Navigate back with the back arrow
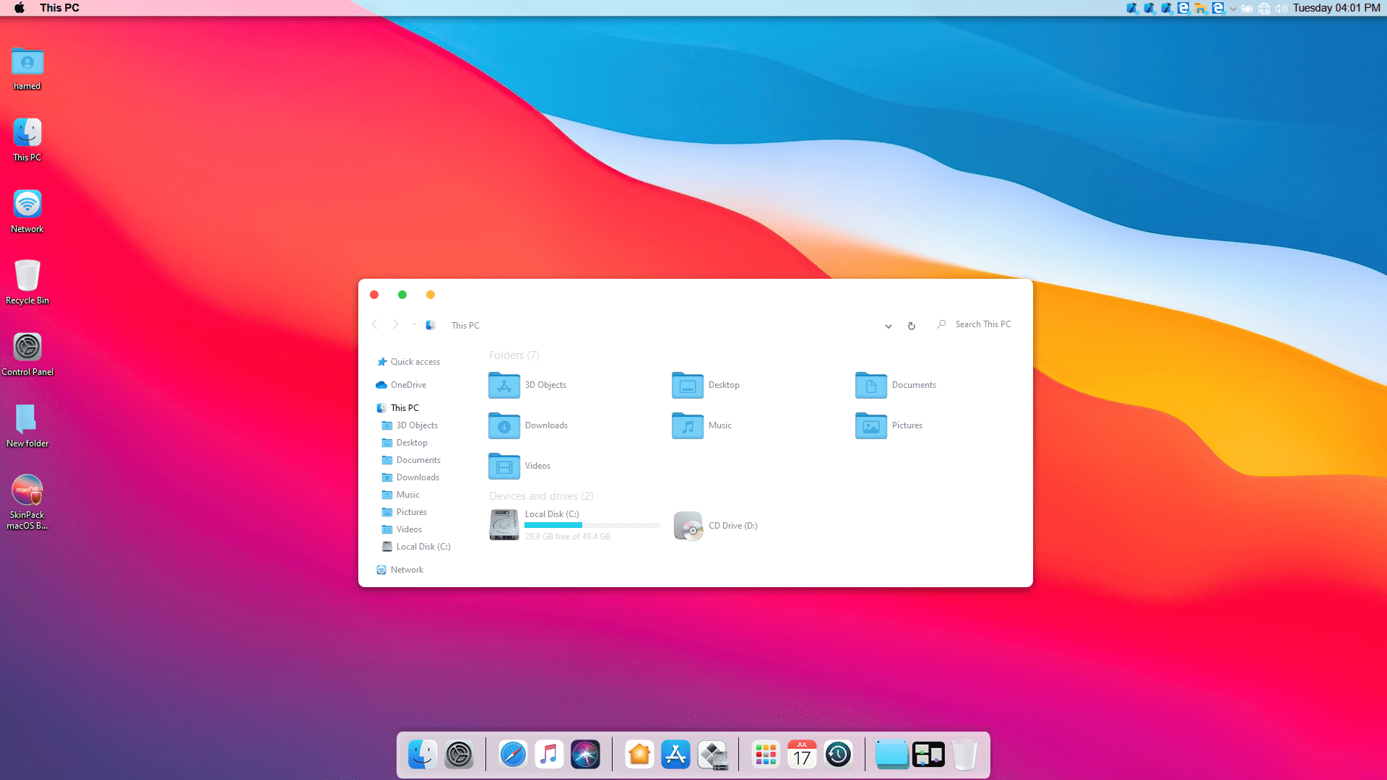Image resolution: width=1387 pixels, height=780 pixels. (374, 324)
